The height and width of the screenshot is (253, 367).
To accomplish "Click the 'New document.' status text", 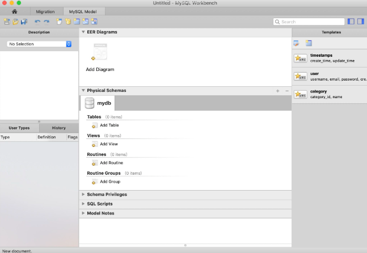I will click(x=17, y=251).
